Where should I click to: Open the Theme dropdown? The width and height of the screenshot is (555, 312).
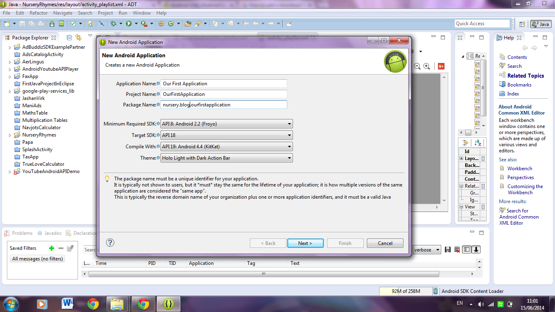227,158
